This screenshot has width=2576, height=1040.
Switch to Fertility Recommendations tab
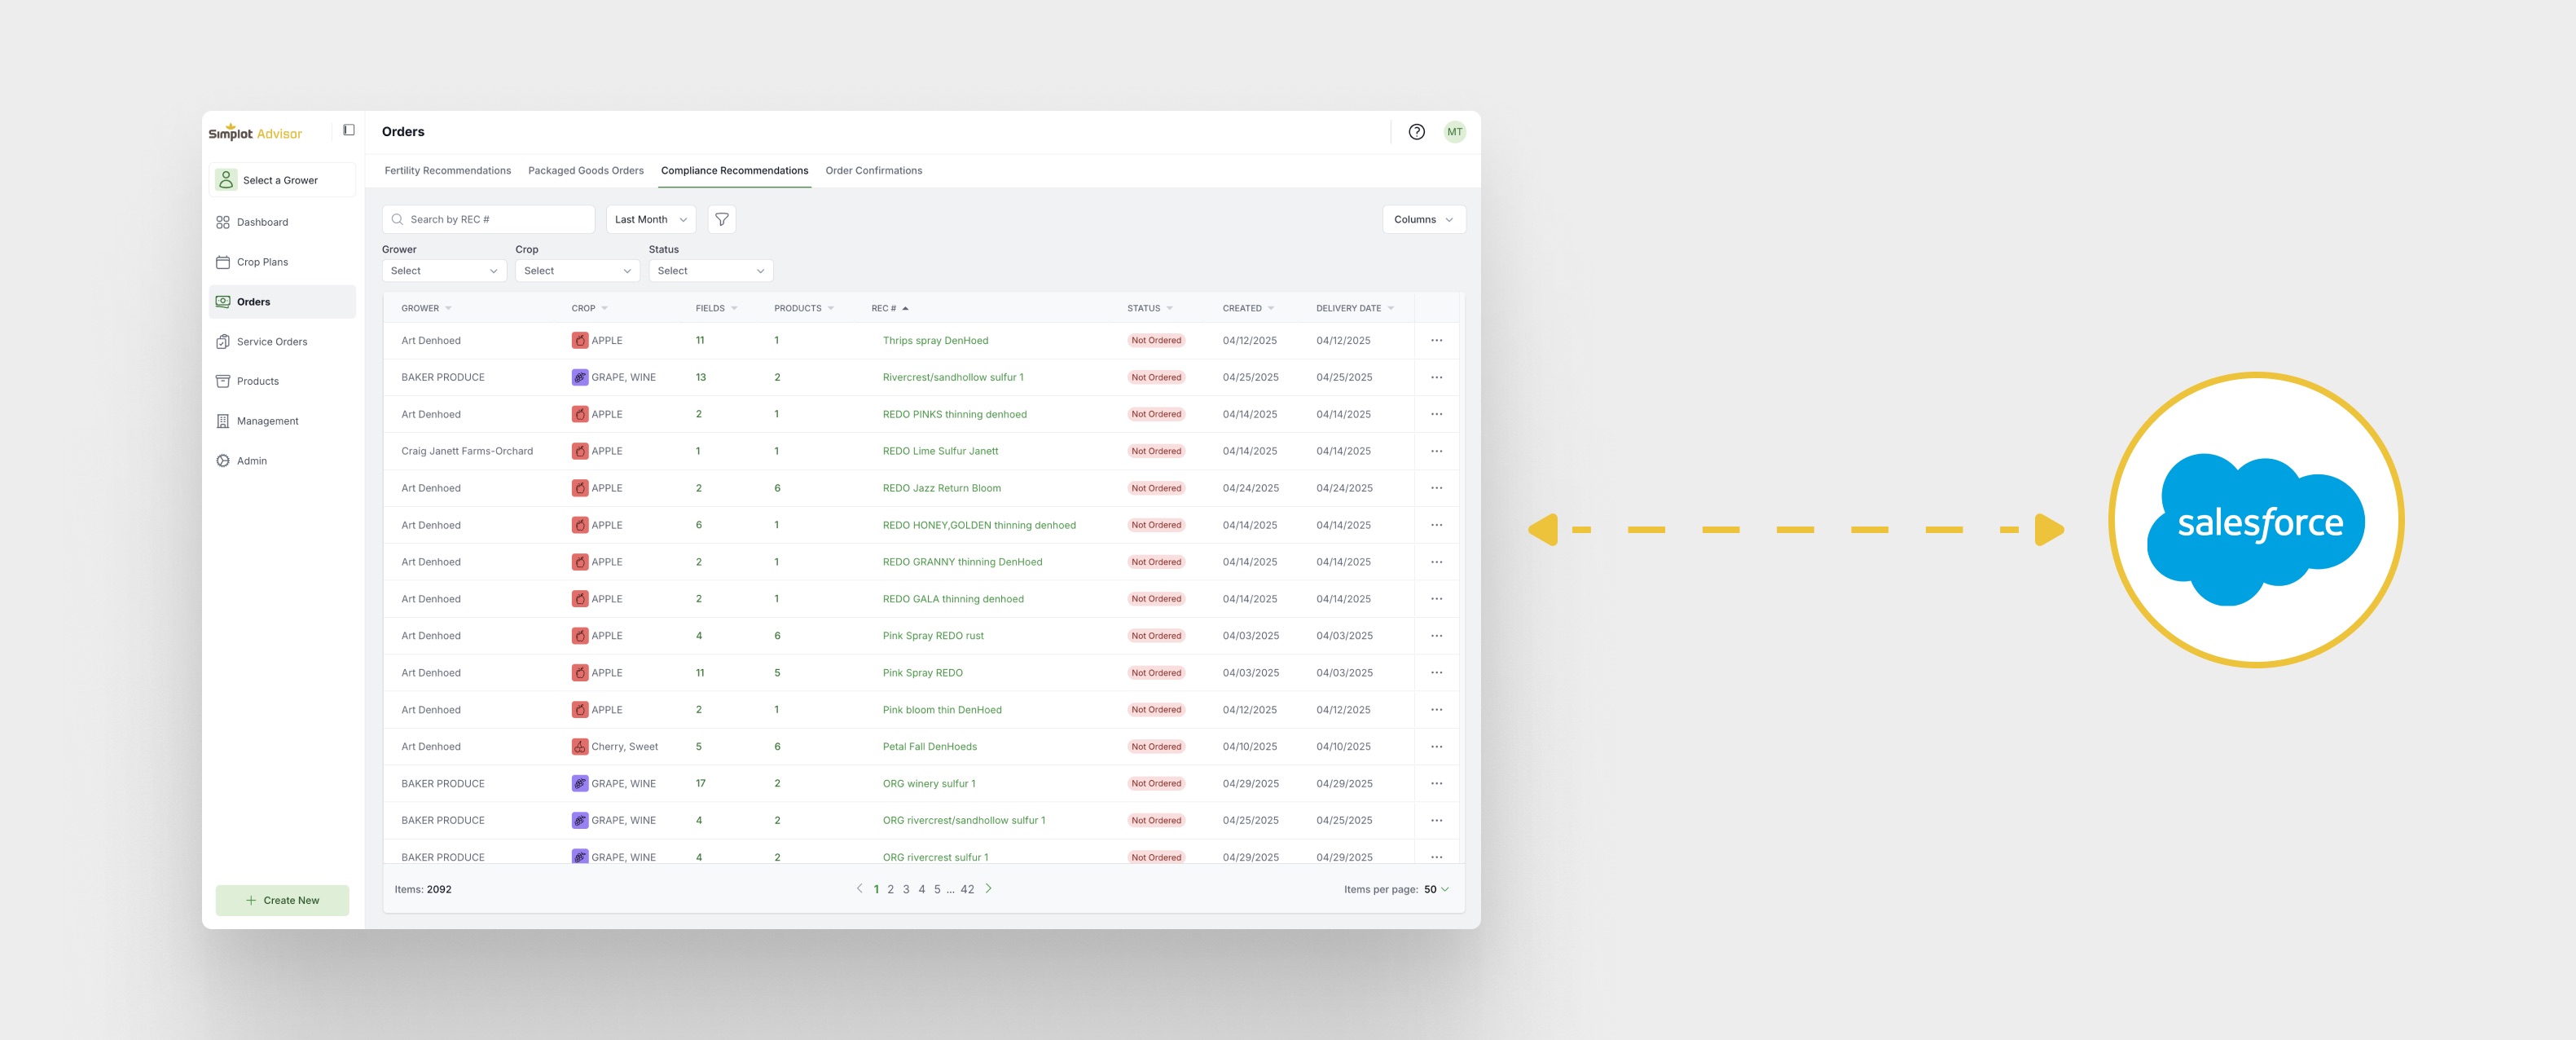click(447, 171)
